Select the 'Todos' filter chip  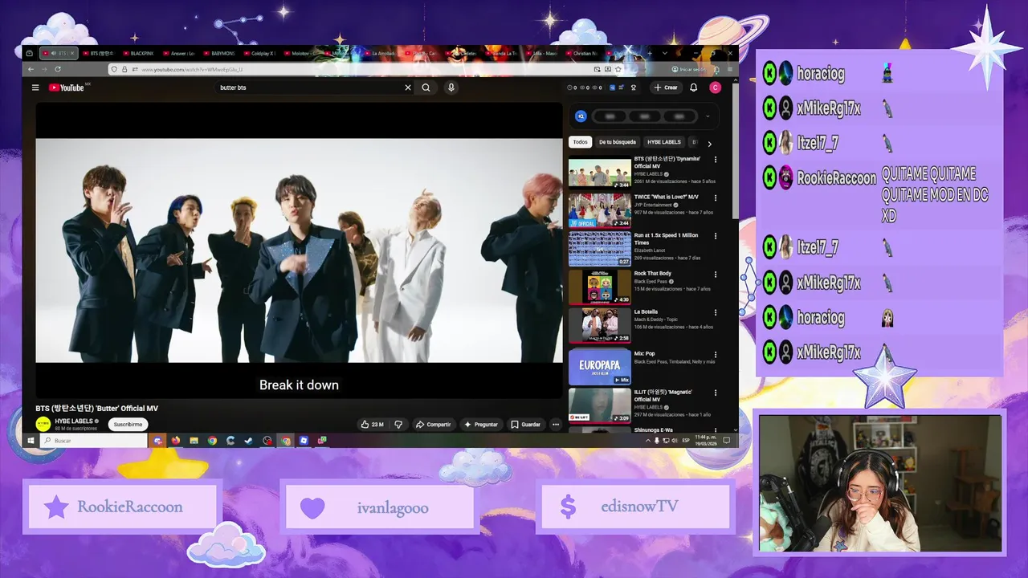pos(581,142)
